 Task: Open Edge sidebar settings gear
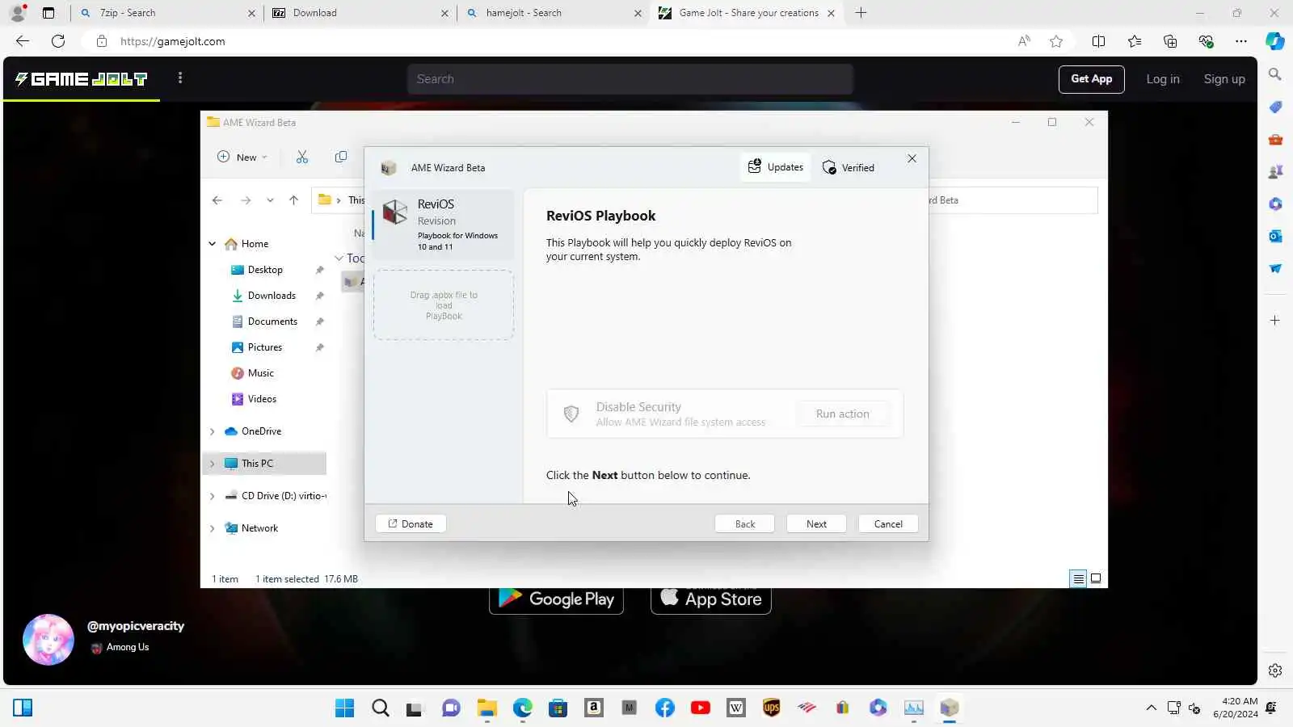coord(1275,670)
